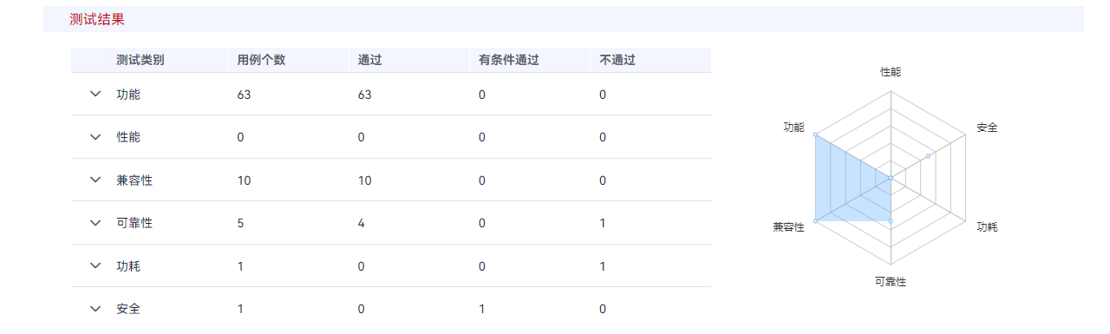Viewport: 1110px width, 334px height.
Task: Click the 功能 data point on radar chart
Action: coord(816,134)
